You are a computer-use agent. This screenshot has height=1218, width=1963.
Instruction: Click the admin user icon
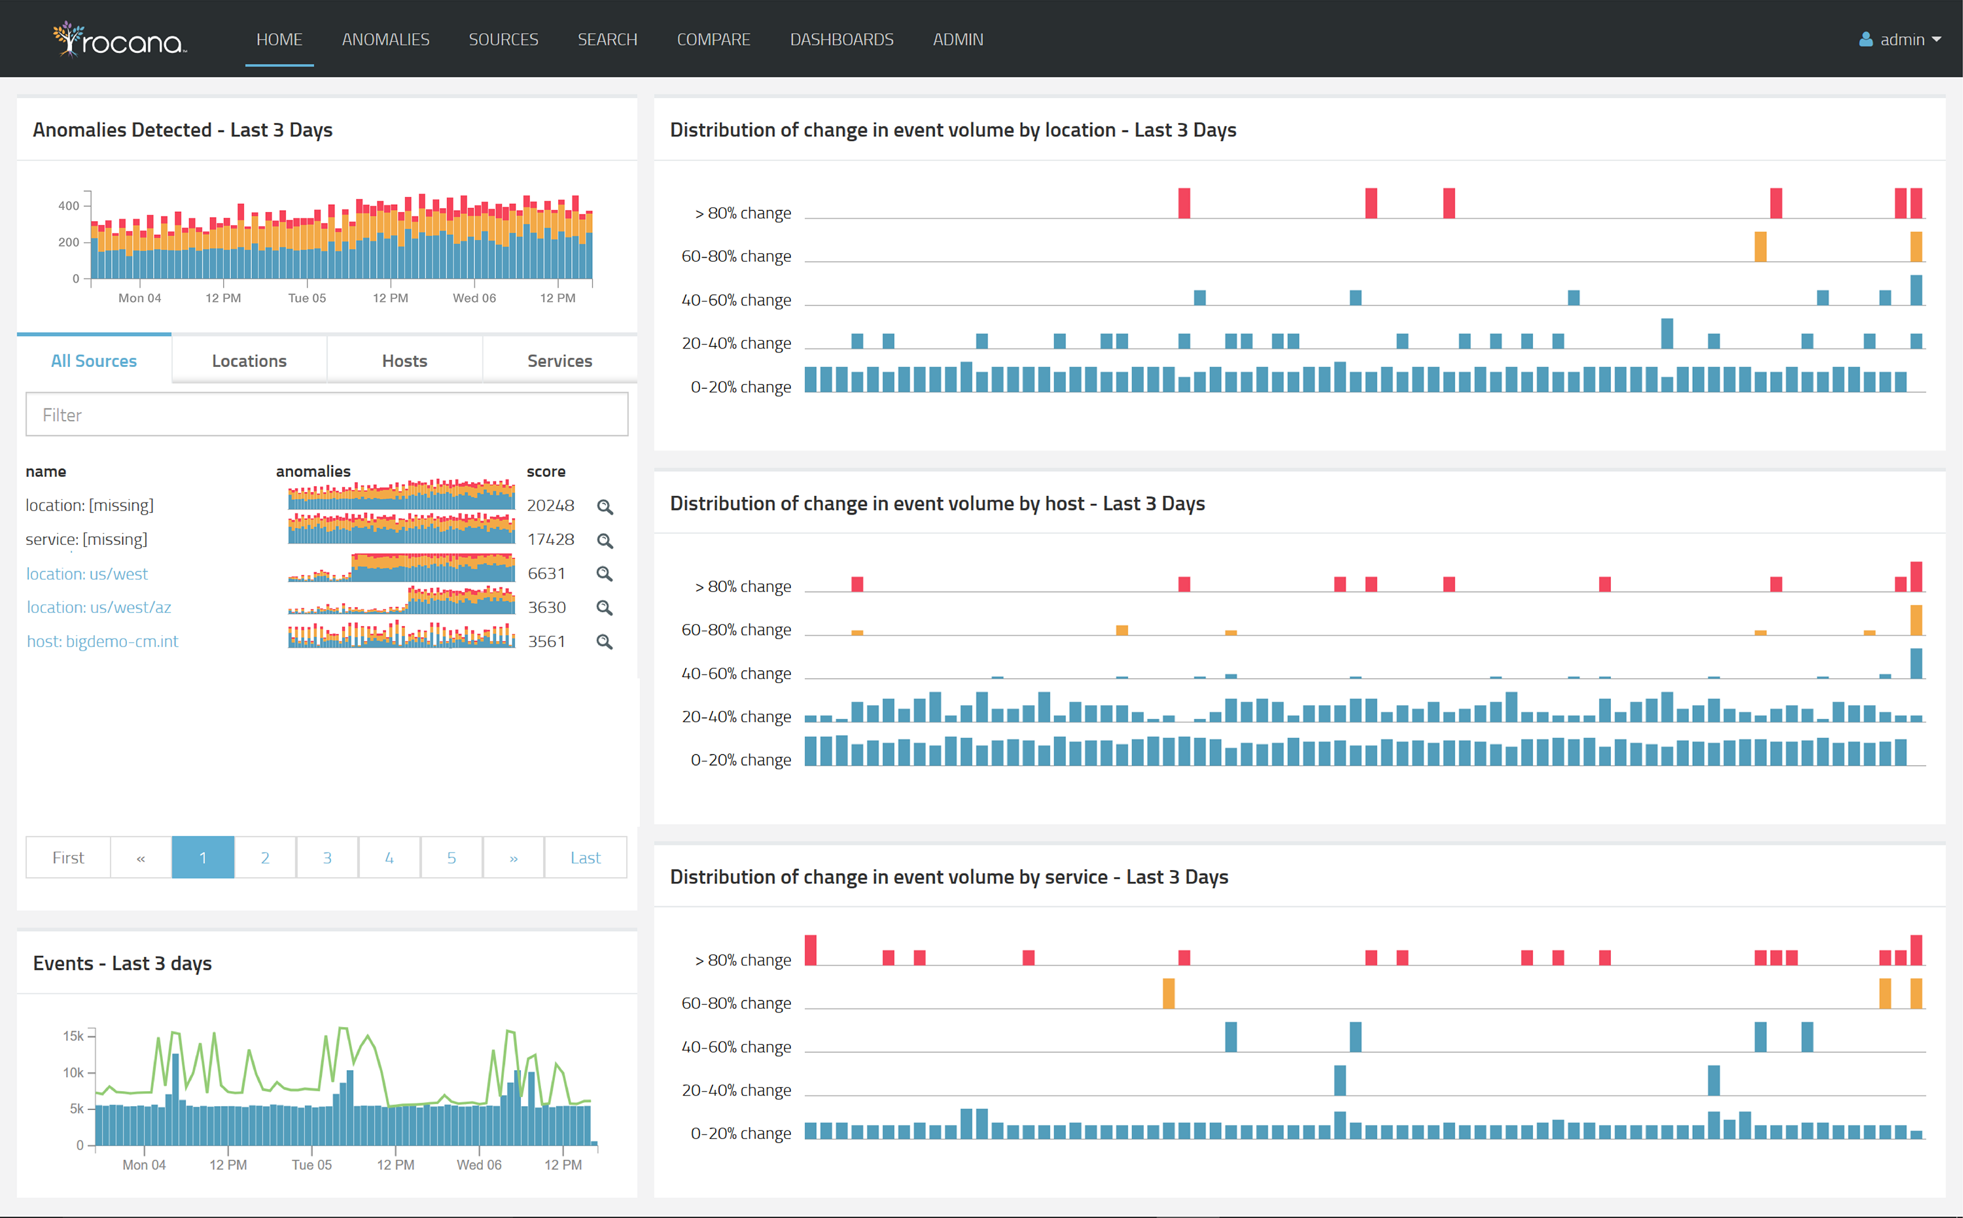point(1865,39)
